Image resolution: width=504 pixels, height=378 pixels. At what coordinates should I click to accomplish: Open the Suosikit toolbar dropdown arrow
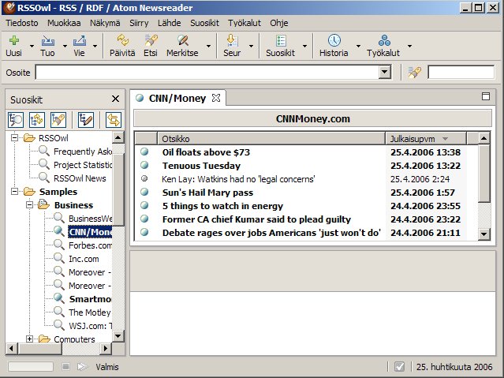(304, 47)
